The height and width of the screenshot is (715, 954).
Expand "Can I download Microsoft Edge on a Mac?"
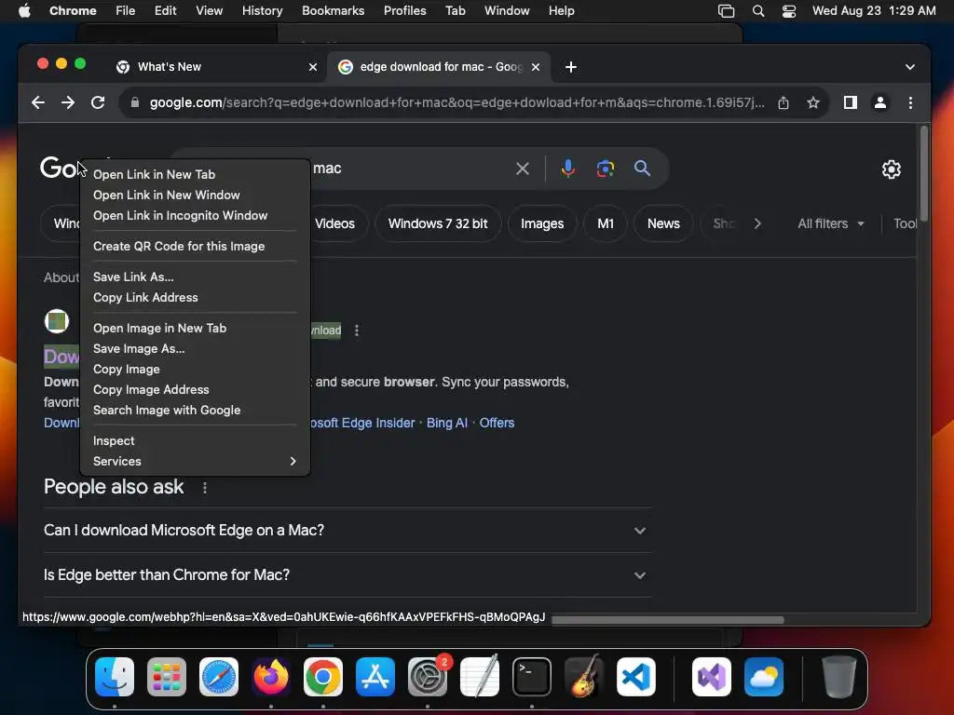tap(348, 530)
